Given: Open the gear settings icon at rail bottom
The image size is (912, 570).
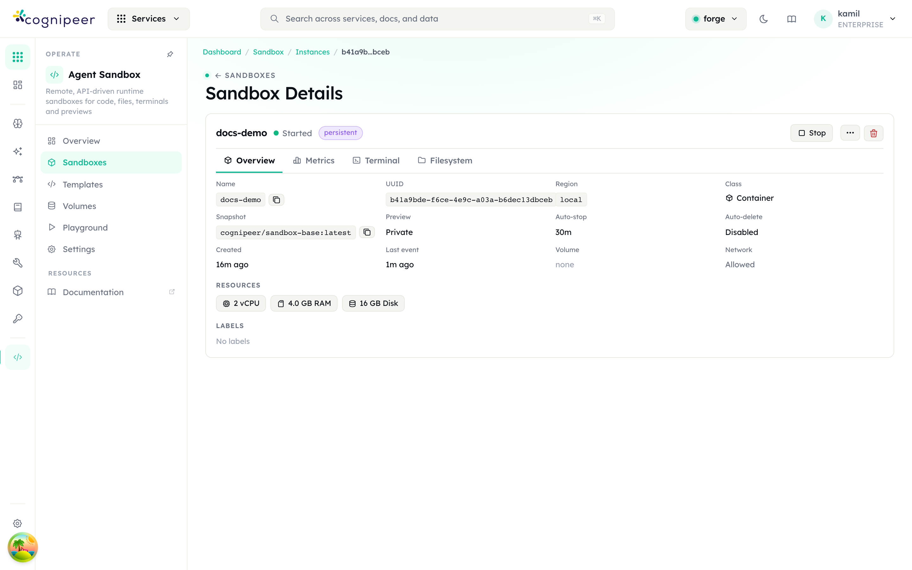Looking at the screenshot, I should point(17,523).
